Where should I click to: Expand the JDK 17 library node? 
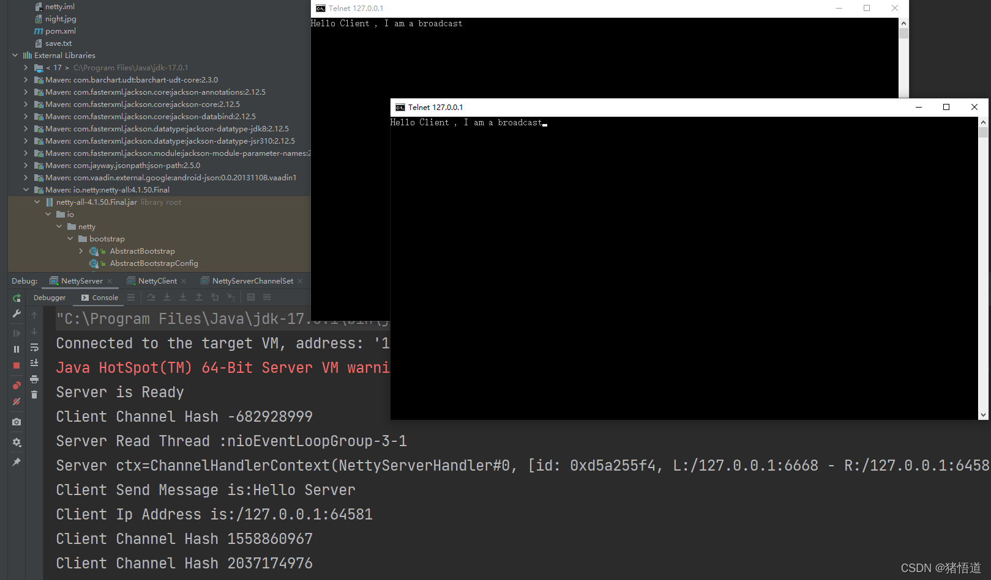click(26, 68)
